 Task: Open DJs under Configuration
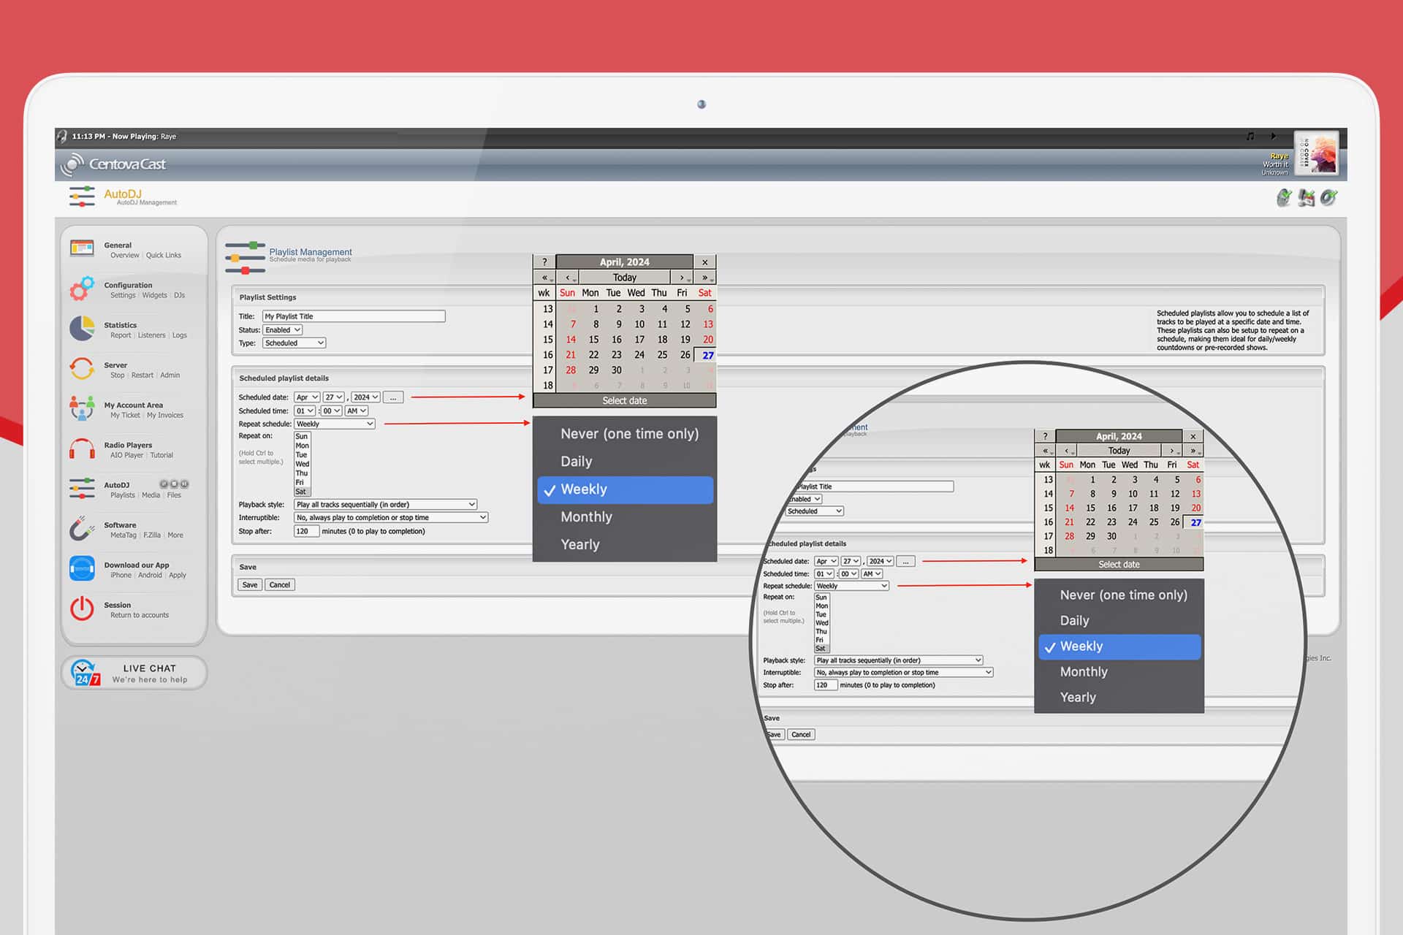(179, 296)
